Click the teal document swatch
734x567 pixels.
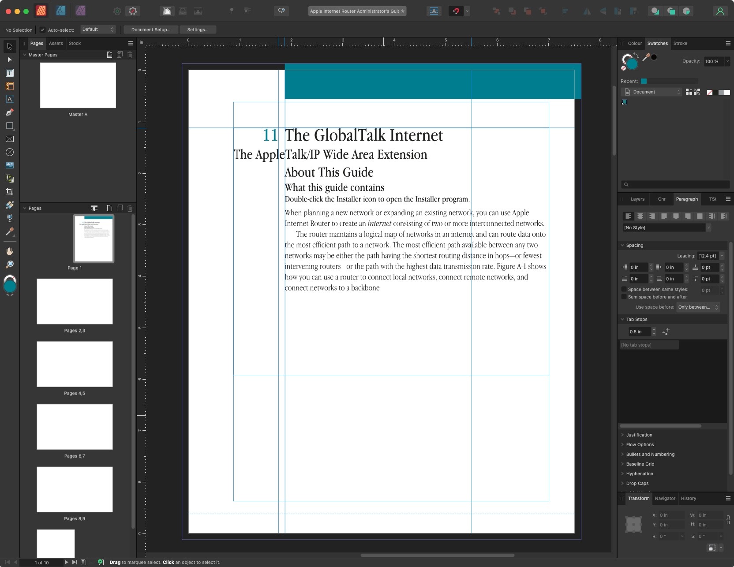tap(624, 102)
